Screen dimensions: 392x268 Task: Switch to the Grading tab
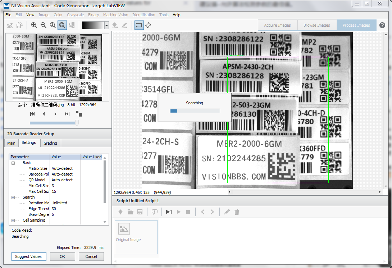[50, 143]
